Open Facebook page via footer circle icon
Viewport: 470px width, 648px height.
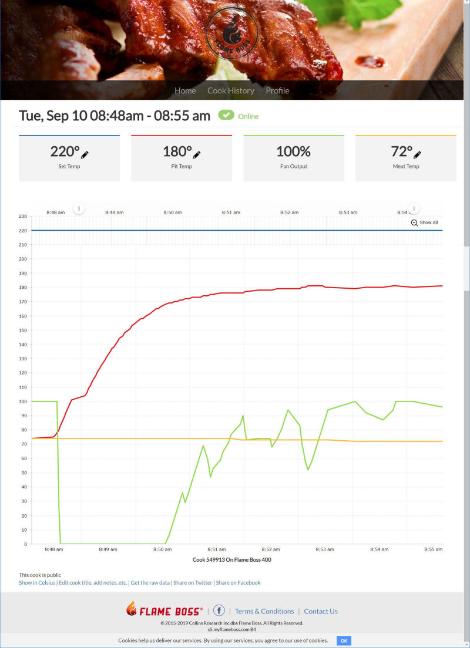tap(219, 610)
